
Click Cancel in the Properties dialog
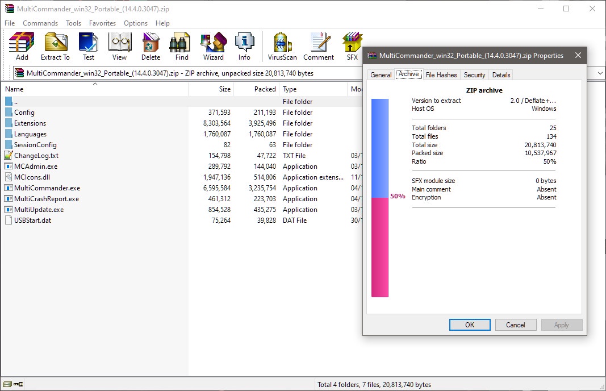516,325
